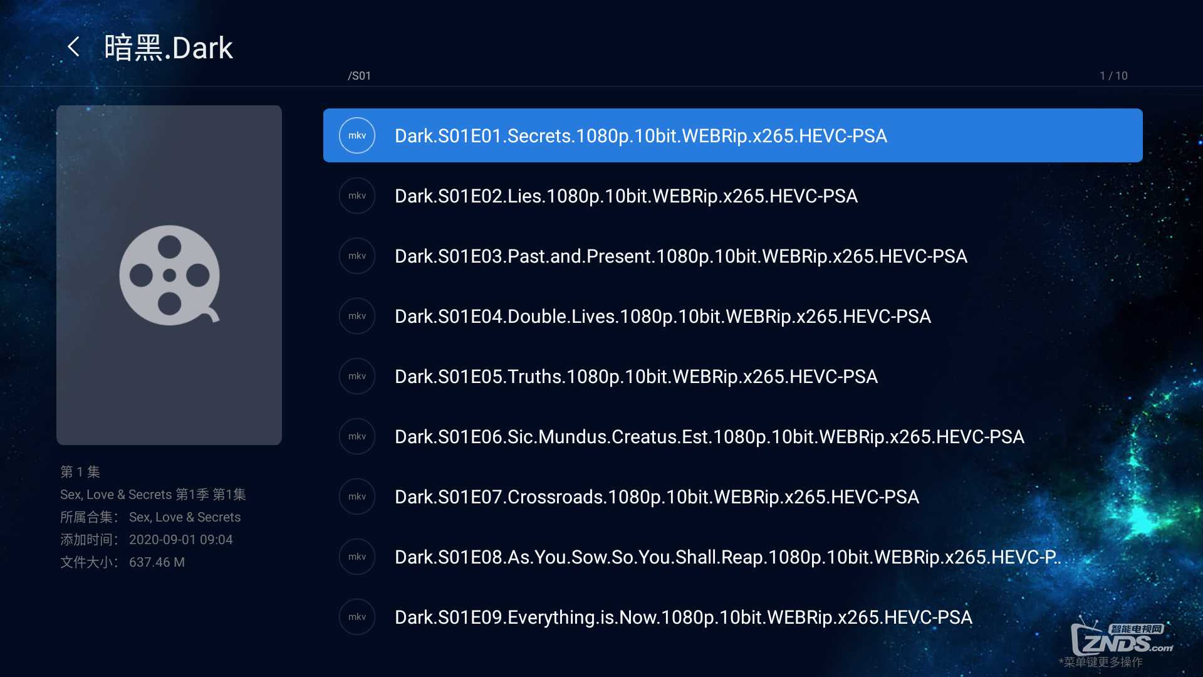
Task: Click the mkv icon for S01E01 Secrets
Action: coord(357,135)
